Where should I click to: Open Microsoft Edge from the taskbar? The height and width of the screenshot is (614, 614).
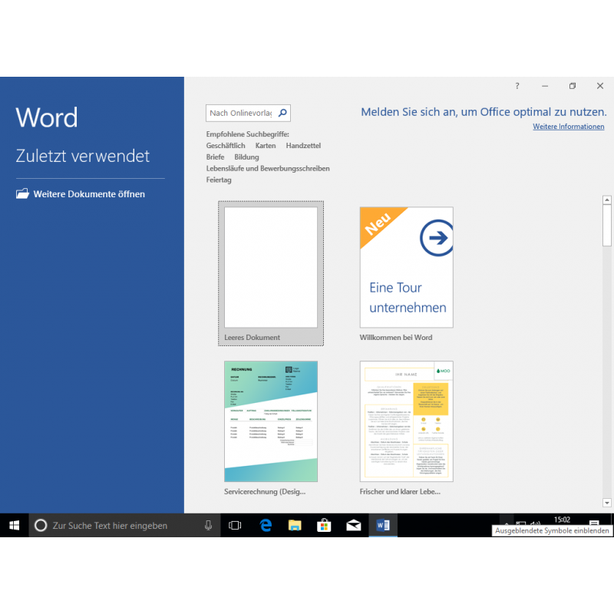pyautogui.click(x=266, y=526)
